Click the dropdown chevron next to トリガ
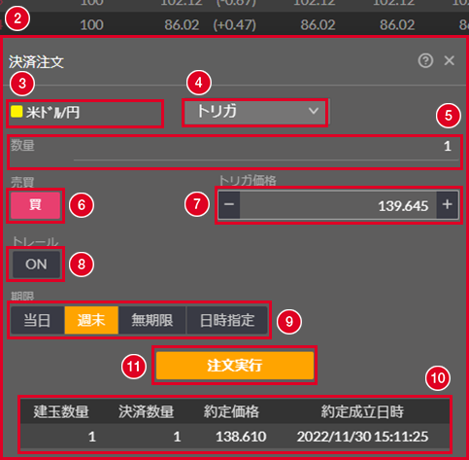Viewport: 469px width, 460px height. tap(313, 111)
